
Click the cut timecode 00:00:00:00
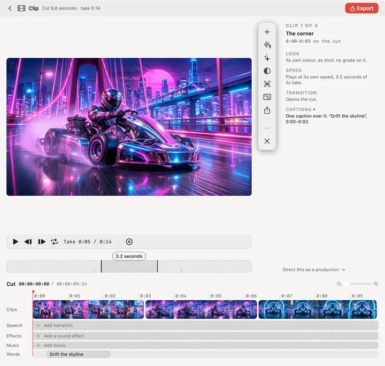(34, 284)
